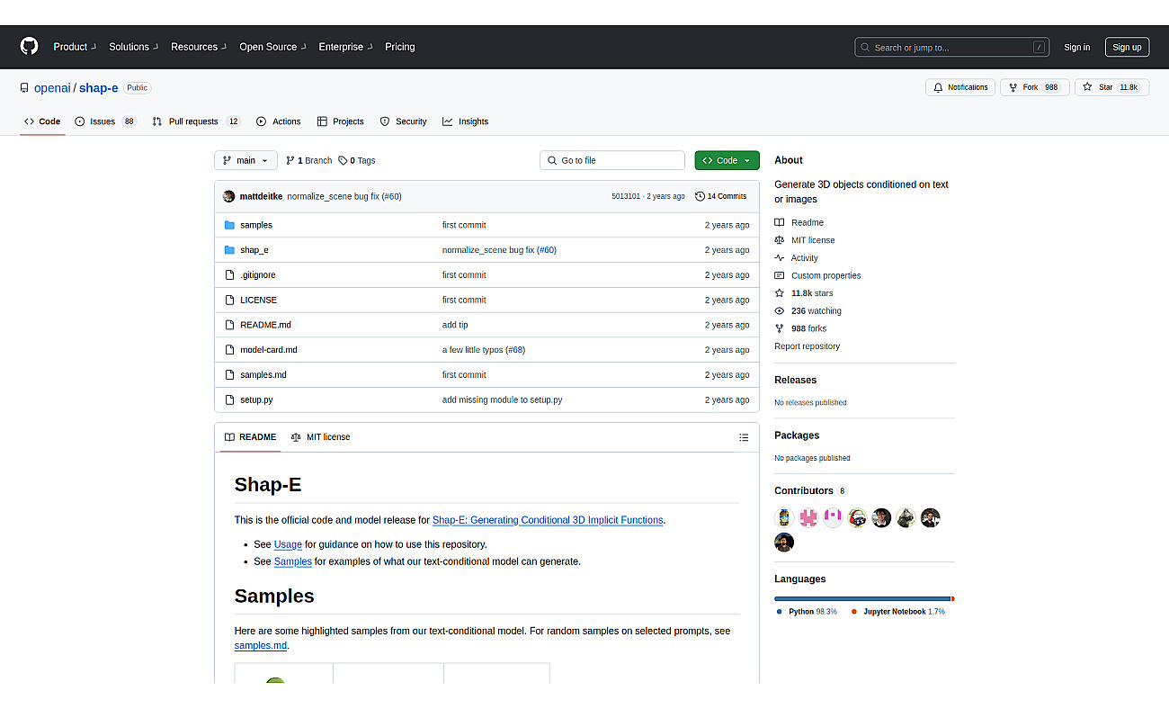1169x709 pixels.
Task: Open the Insights tab
Action: click(x=465, y=121)
